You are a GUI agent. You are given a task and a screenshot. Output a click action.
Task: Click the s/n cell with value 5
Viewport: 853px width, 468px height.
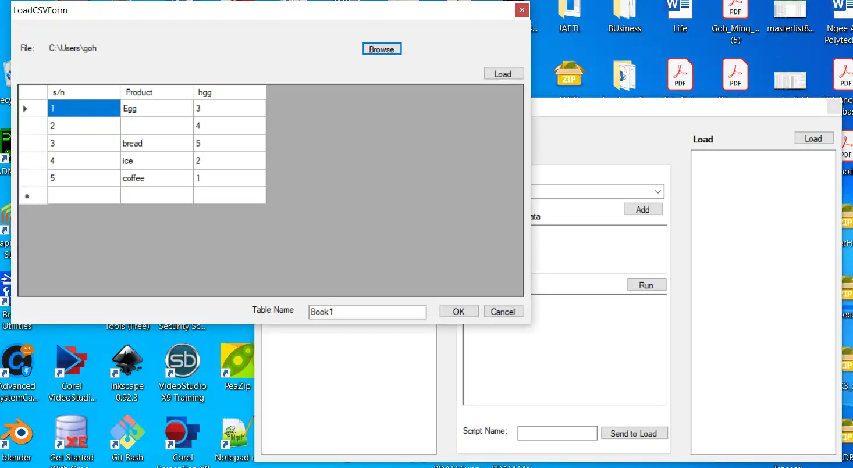click(x=84, y=178)
